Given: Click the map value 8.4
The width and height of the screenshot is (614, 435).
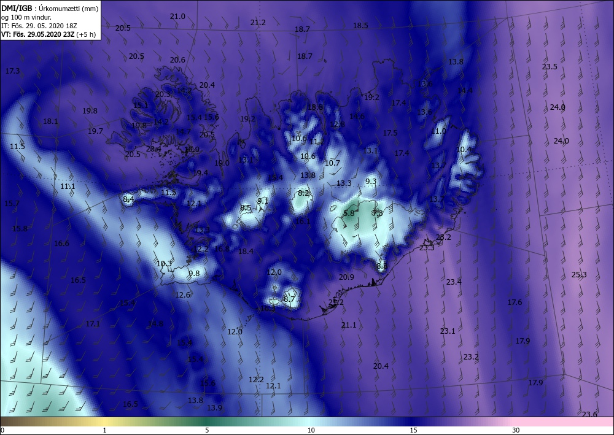Looking at the screenshot, I should 128,199.
